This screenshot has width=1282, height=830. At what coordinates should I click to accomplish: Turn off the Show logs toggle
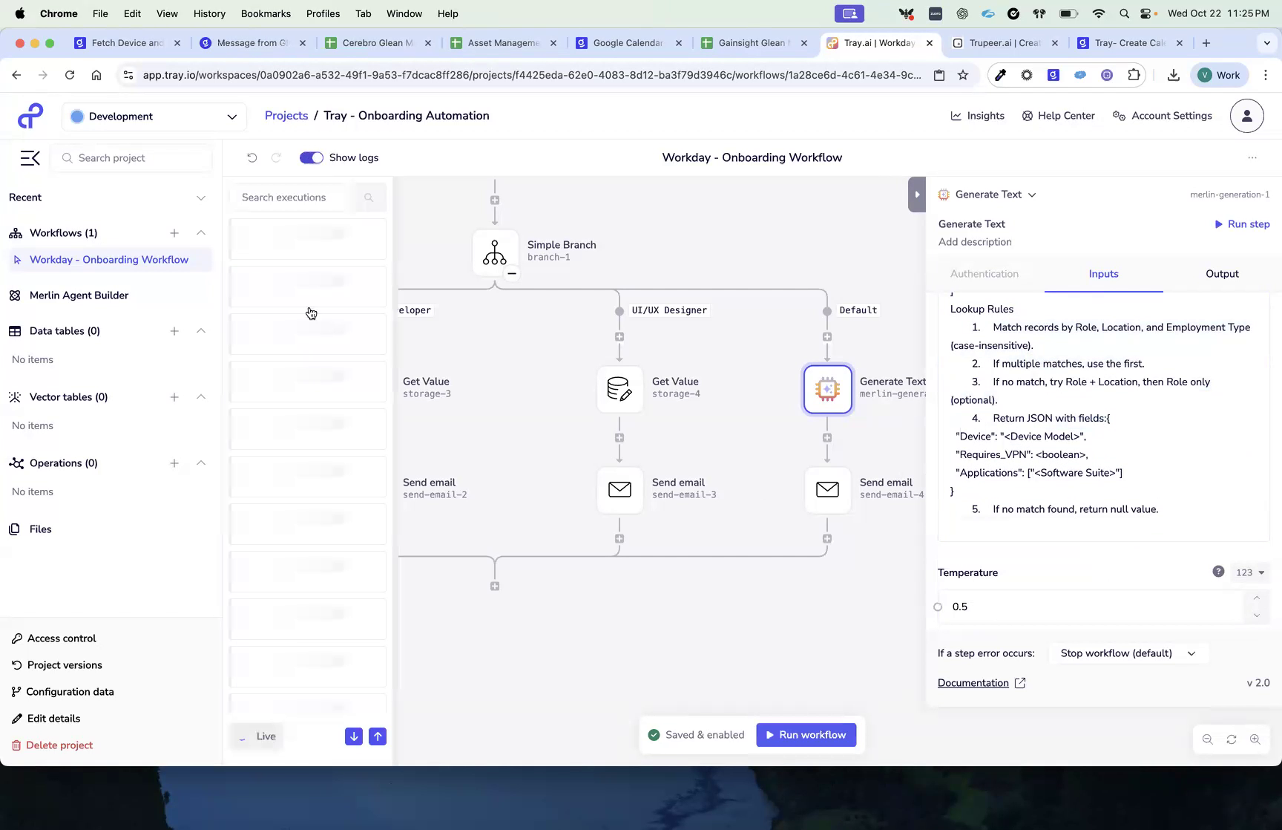click(x=311, y=157)
